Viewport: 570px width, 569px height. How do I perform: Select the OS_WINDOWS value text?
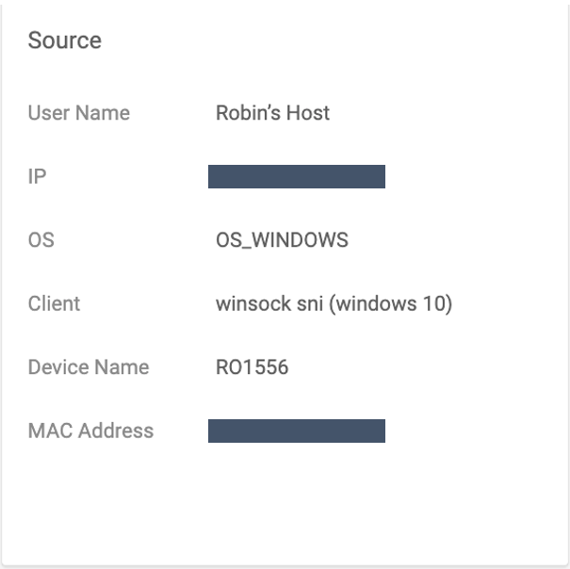282,240
